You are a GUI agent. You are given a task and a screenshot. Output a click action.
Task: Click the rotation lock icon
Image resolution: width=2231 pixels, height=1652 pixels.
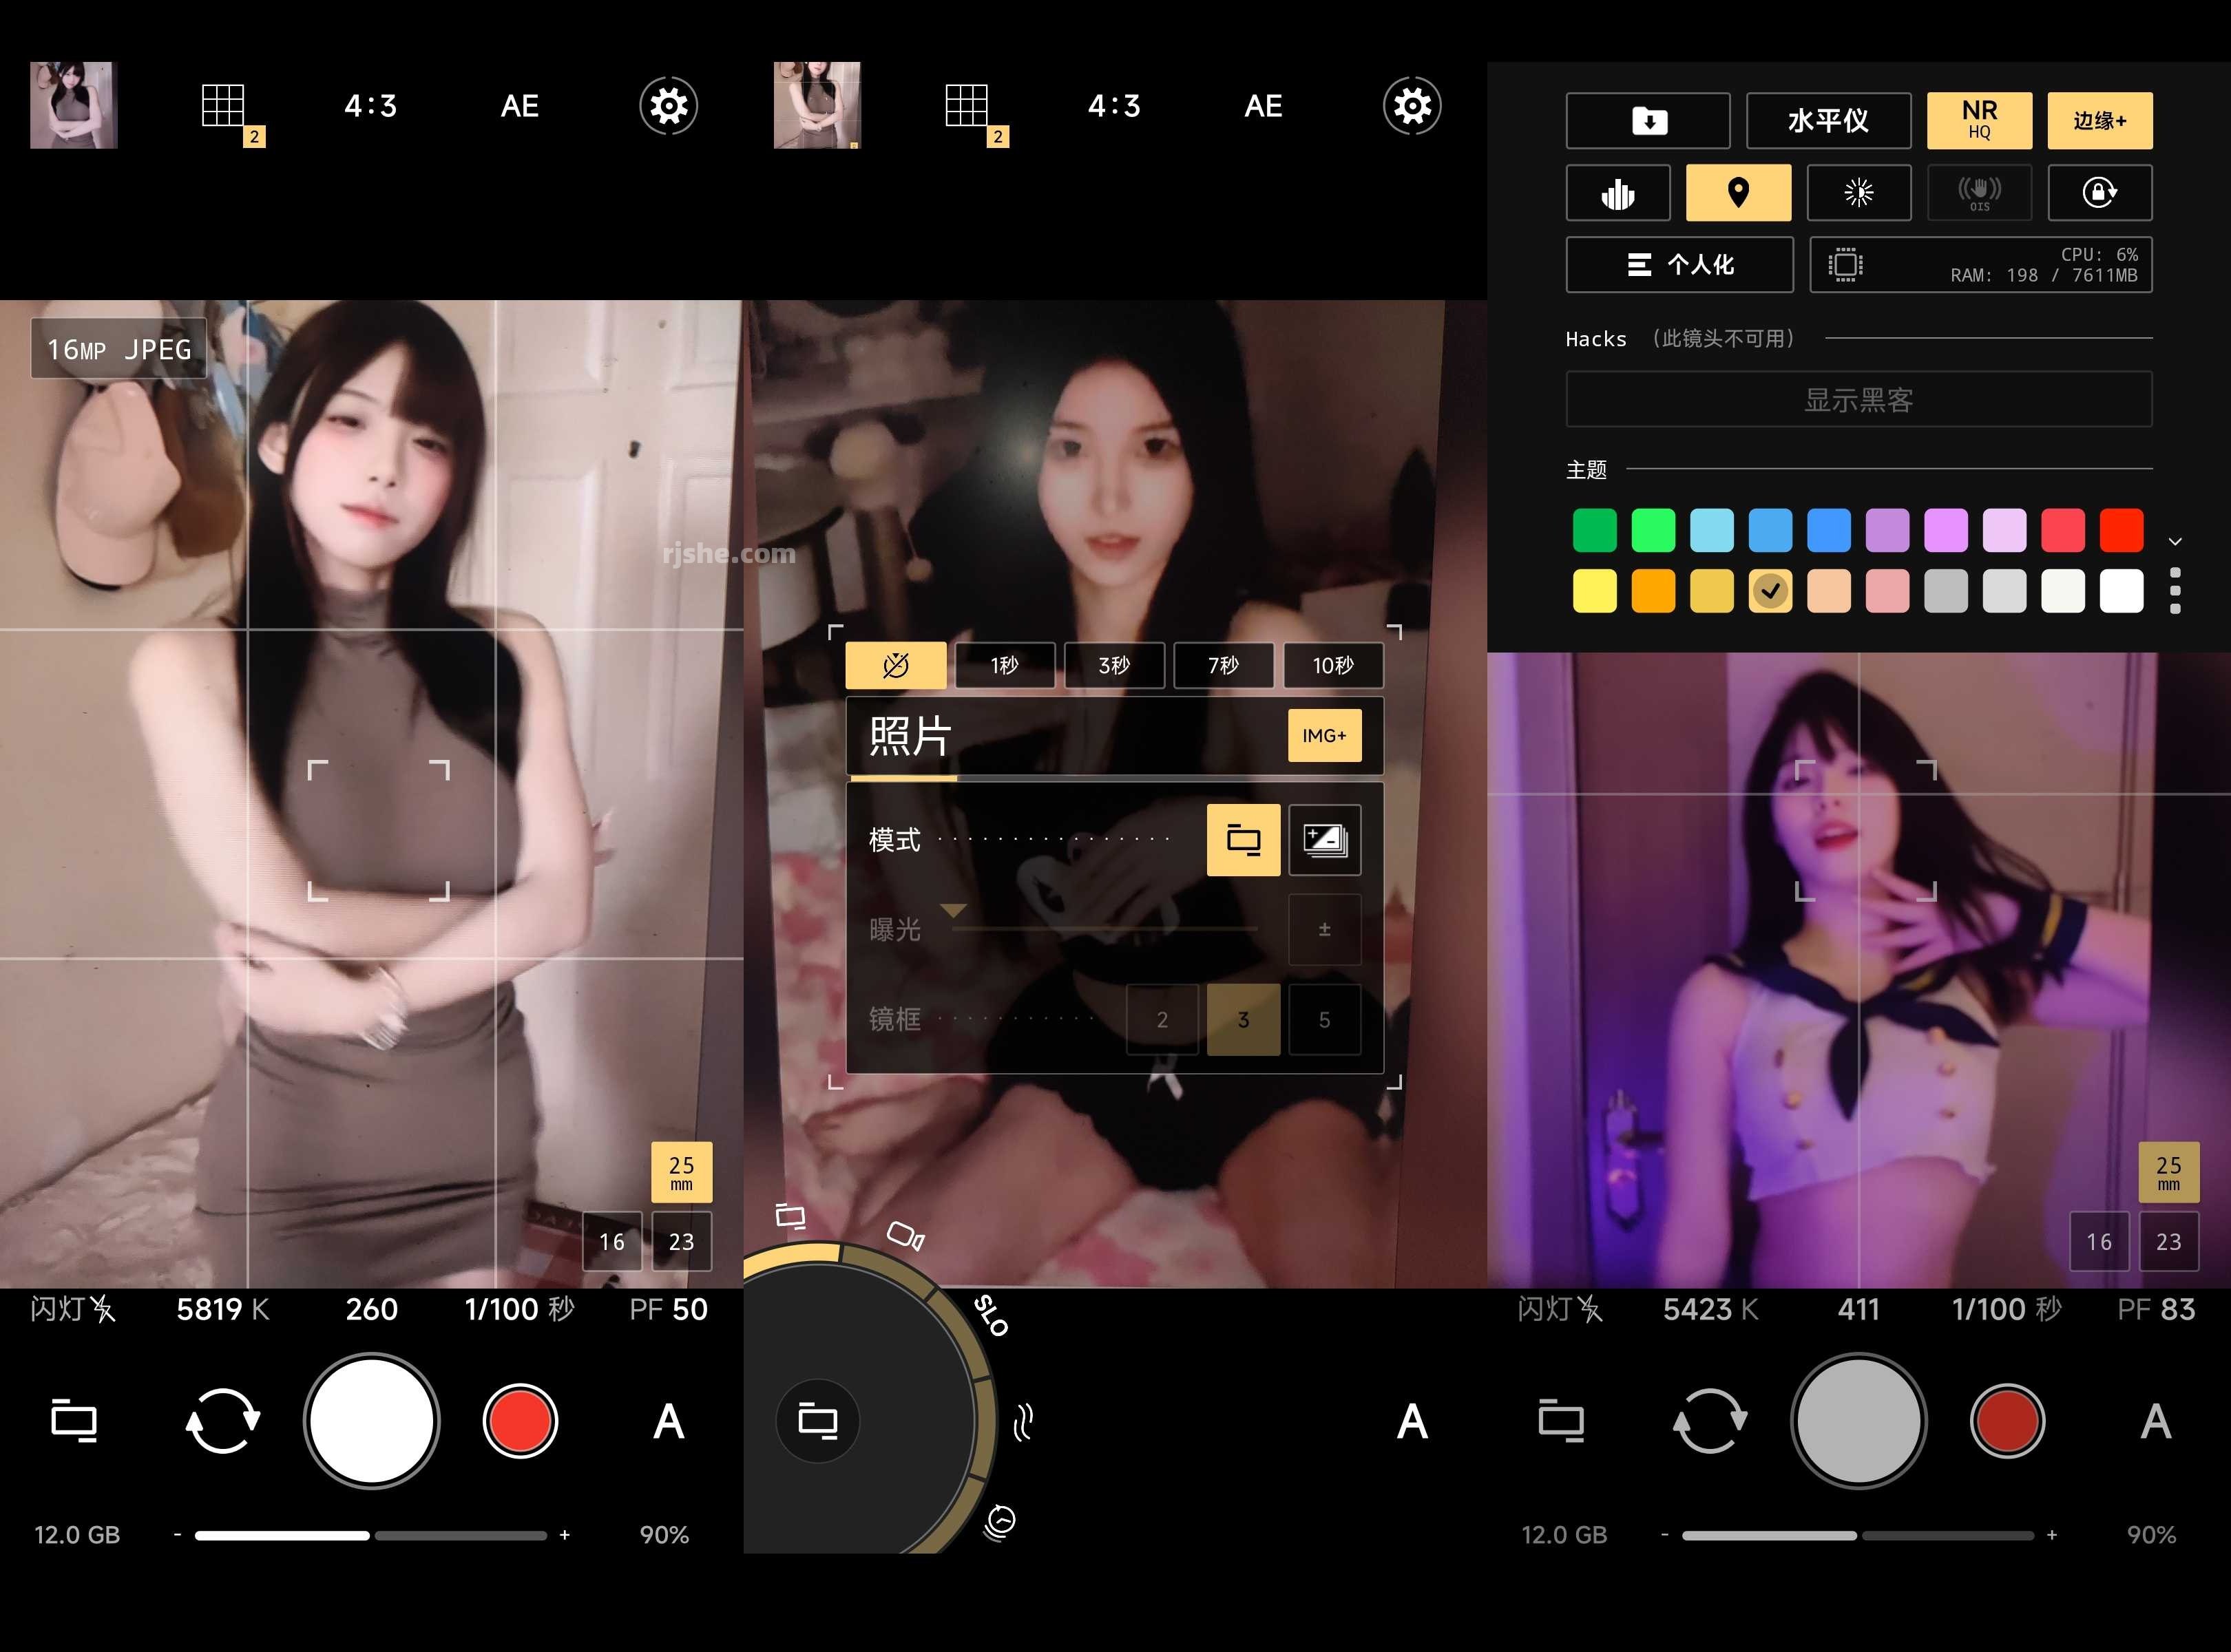2101,193
